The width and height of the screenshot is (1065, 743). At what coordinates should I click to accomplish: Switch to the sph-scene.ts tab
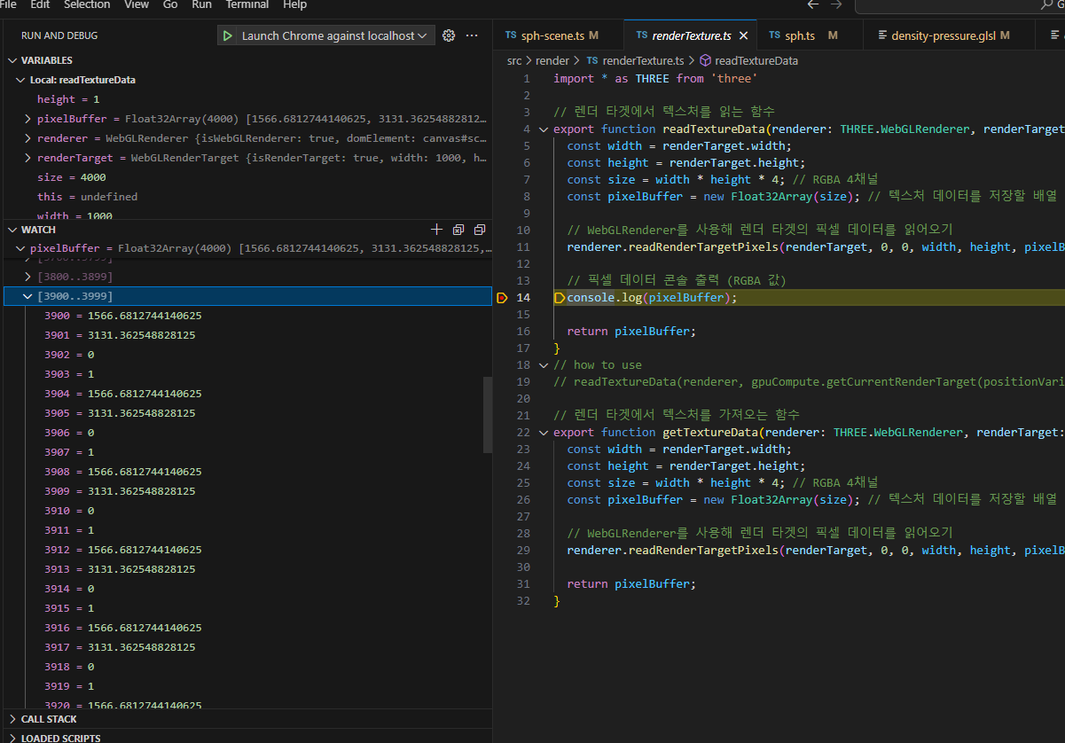(559, 35)
